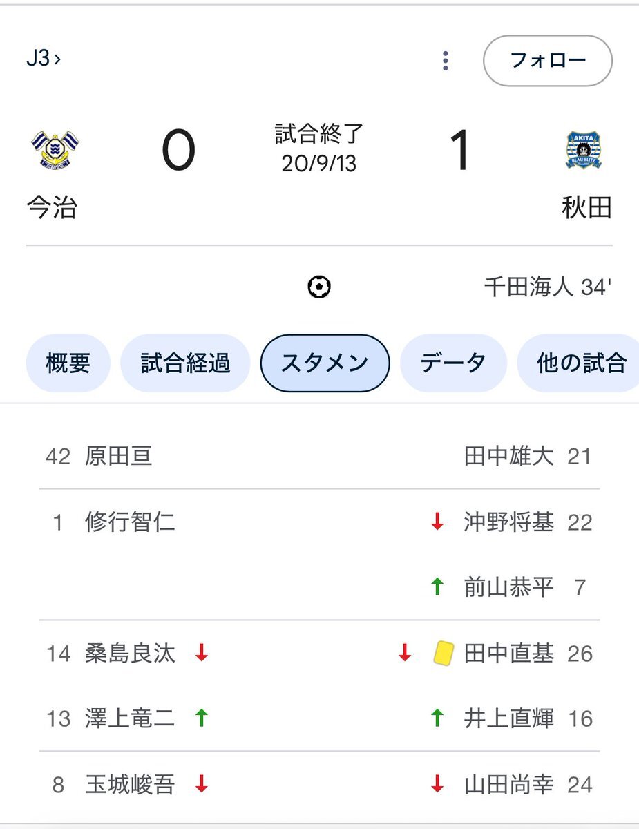
Task: Click red arrow beside 山田尚幸
Action: coord(437,784)
